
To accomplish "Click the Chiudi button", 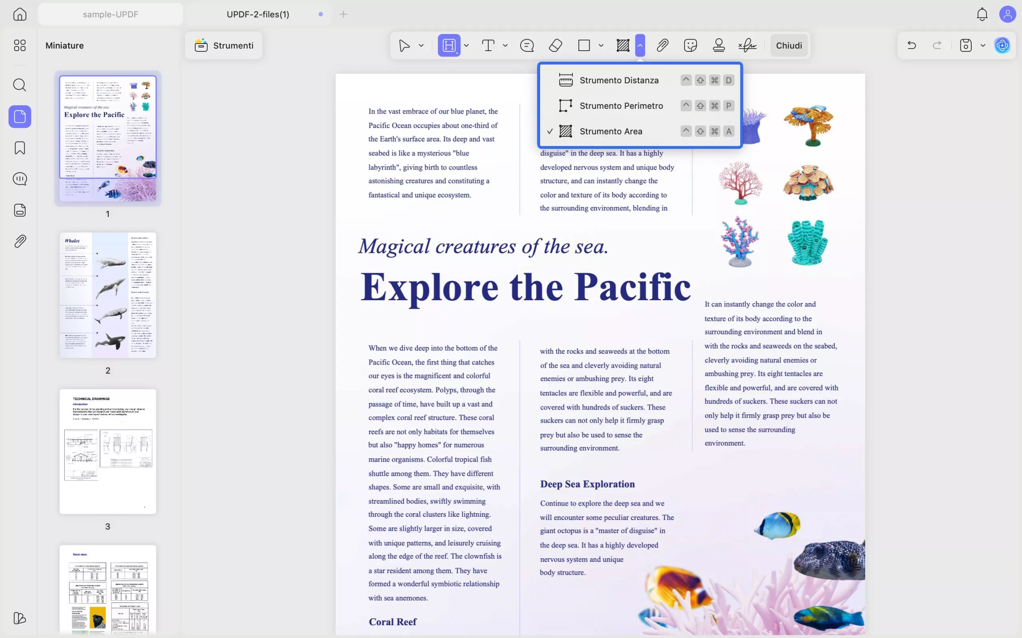I will click(x=788, y=45).
